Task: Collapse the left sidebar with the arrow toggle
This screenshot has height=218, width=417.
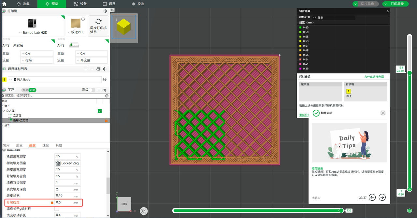Action: 112,10
